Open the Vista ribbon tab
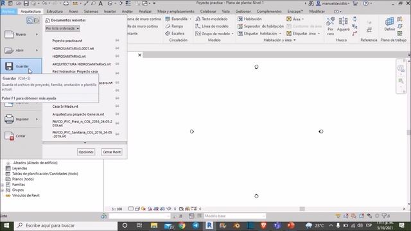This screenshot has height=231, width=411. click(225, 12)
